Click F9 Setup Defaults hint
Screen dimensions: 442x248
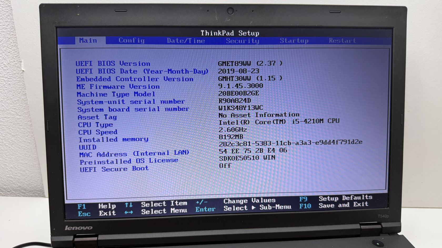tap(336, 198)
